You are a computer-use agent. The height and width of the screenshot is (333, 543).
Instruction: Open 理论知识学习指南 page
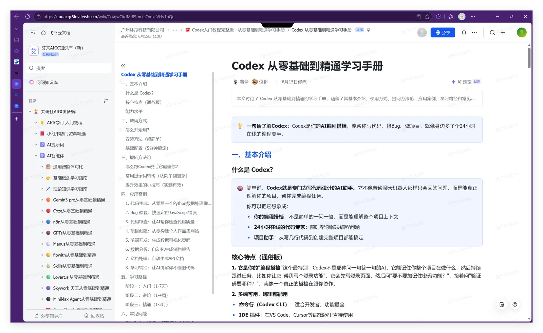click(x=70, y=189)
